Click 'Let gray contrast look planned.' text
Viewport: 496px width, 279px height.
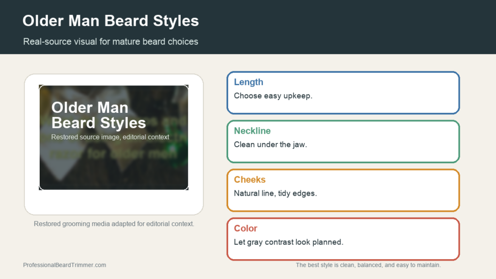[x=289, y=242]
